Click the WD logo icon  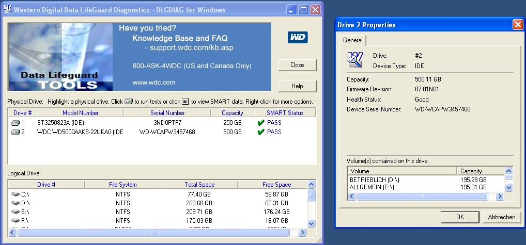point(298,37)
